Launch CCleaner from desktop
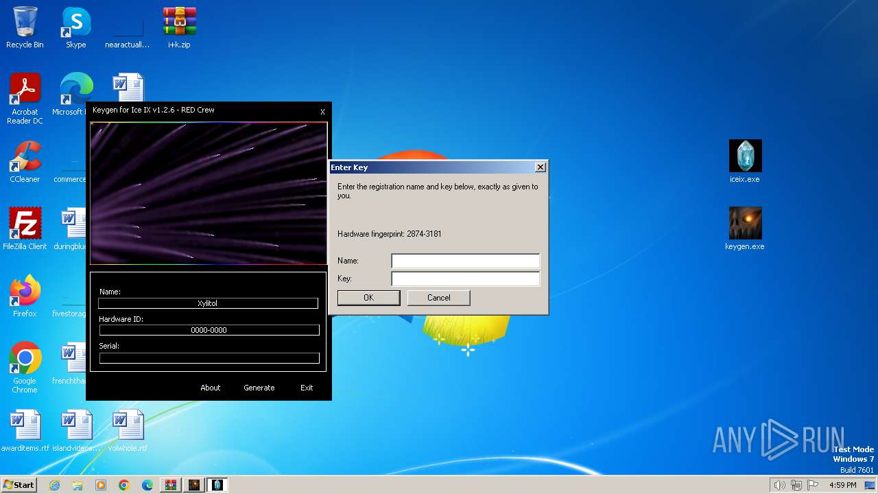 [x=25, y=162]
